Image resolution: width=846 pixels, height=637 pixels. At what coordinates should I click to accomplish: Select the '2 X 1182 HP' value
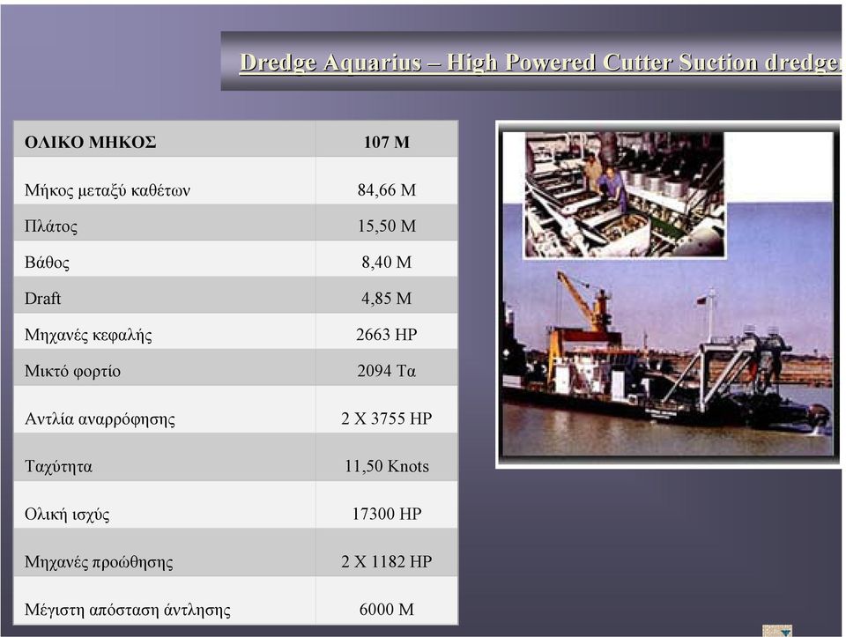tap(387, 561)
